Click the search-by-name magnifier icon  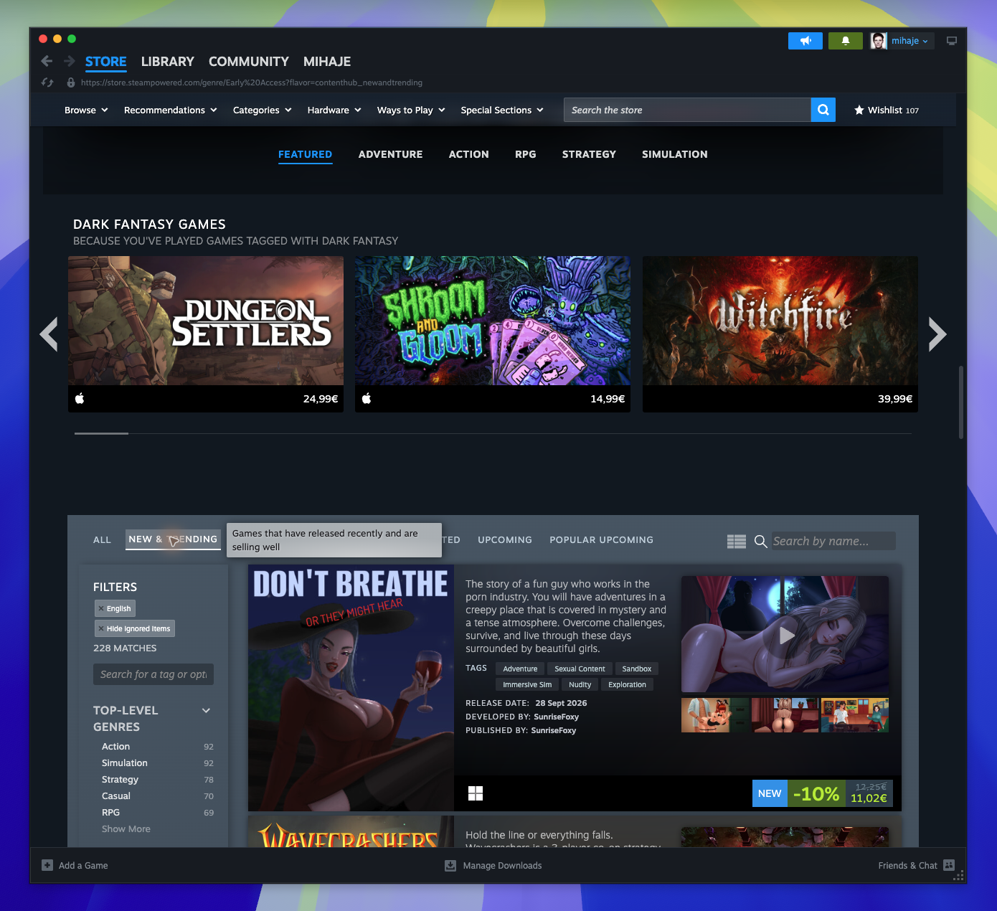(x=761, y=542)
